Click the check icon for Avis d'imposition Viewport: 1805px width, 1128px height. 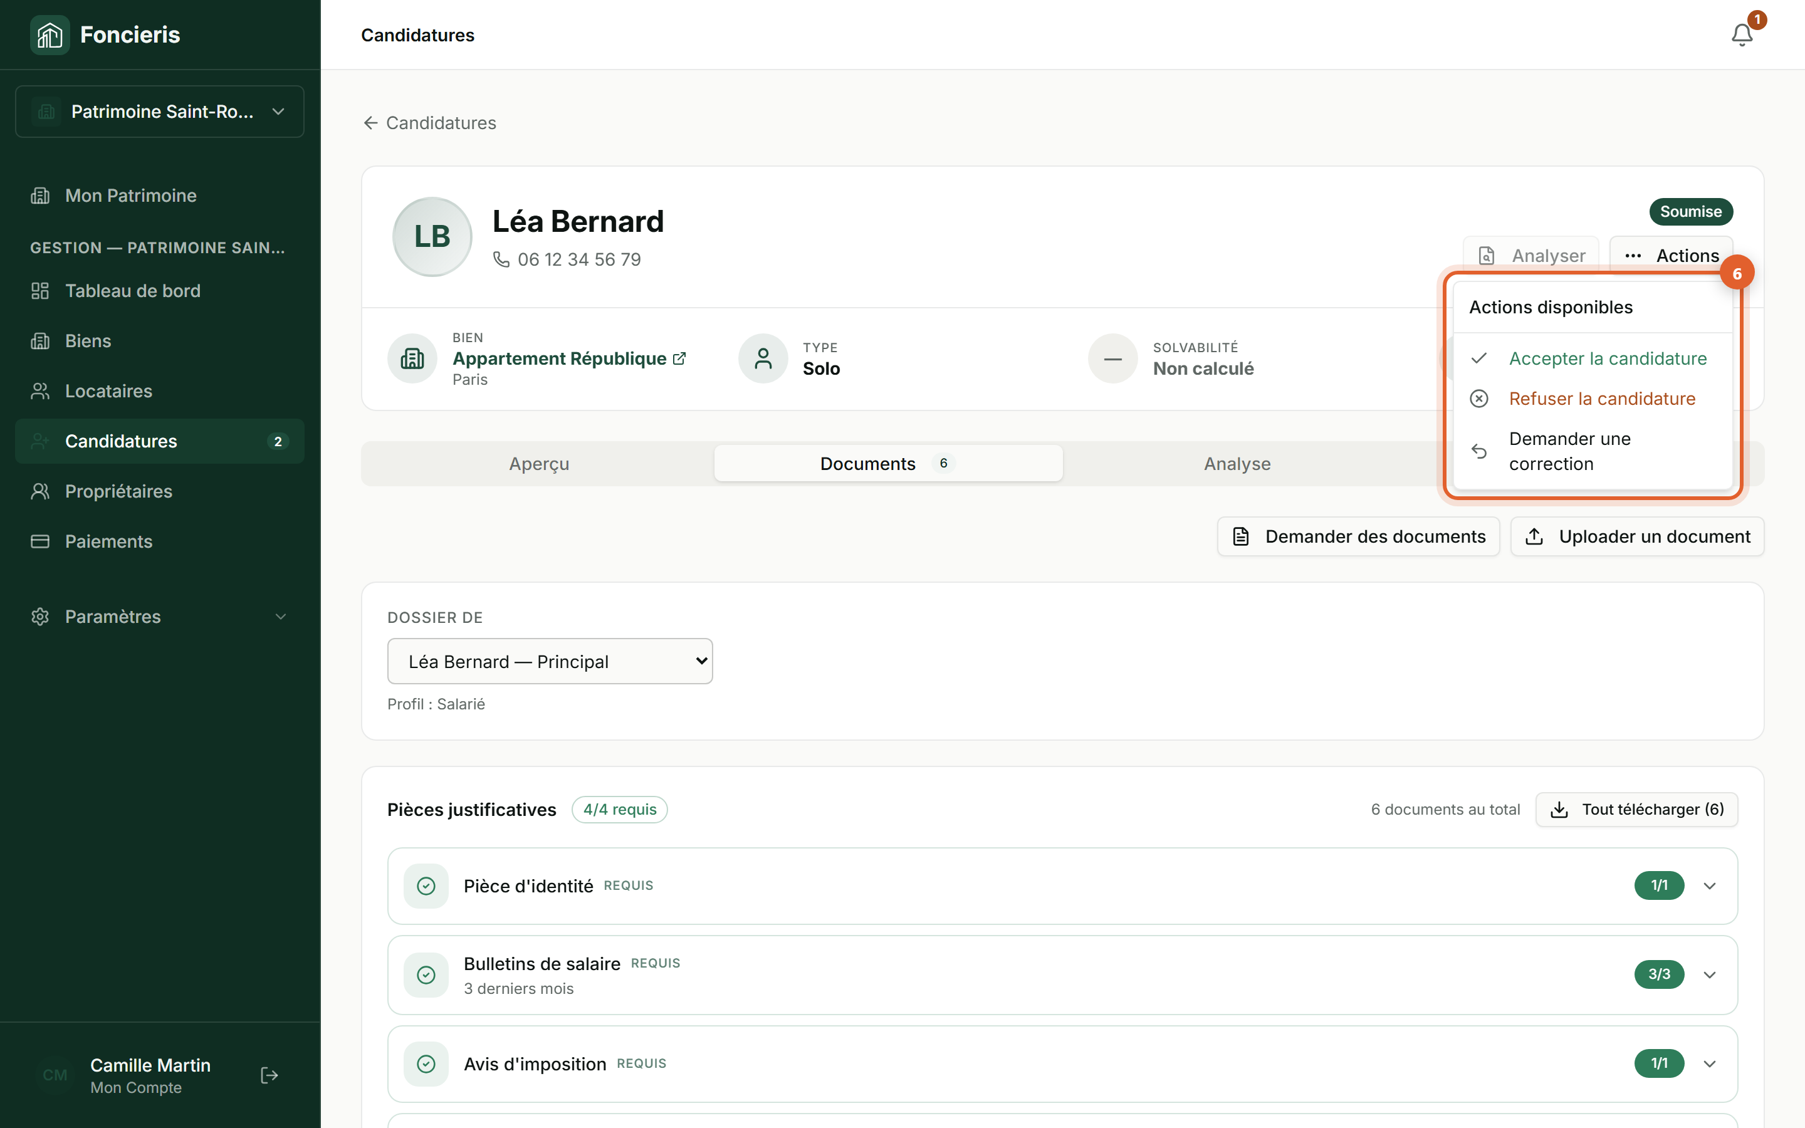click(426, 1063)
